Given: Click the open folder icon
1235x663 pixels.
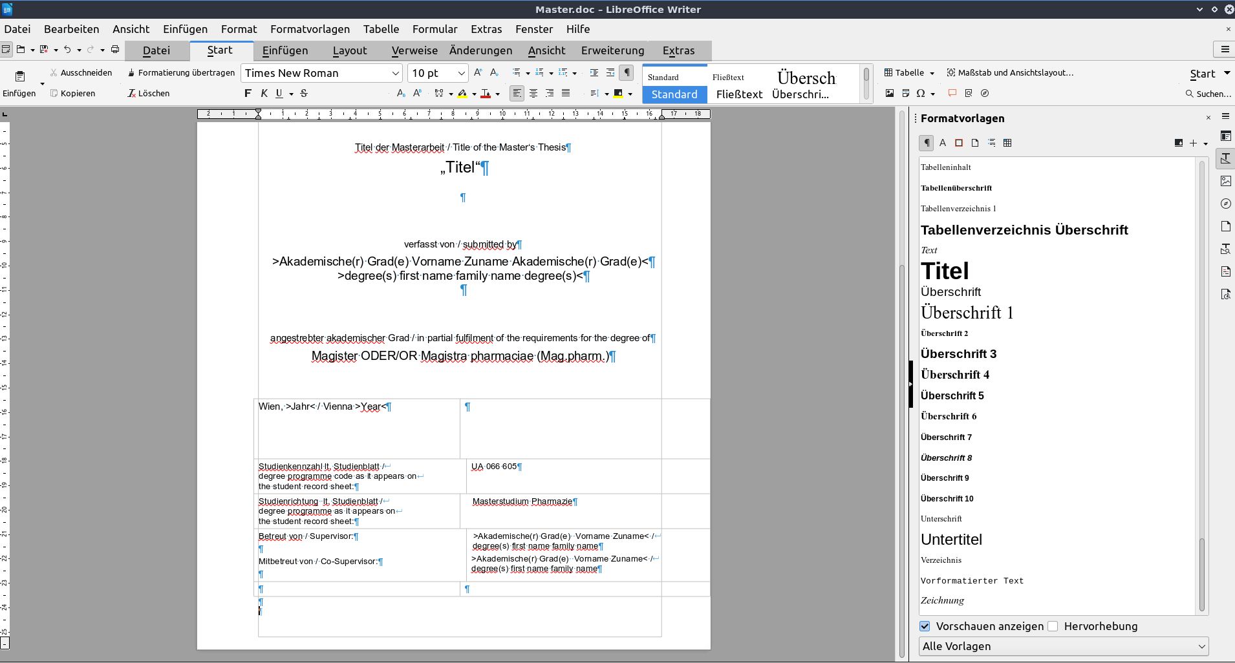Looking at the screenshot, I should 21,50.
